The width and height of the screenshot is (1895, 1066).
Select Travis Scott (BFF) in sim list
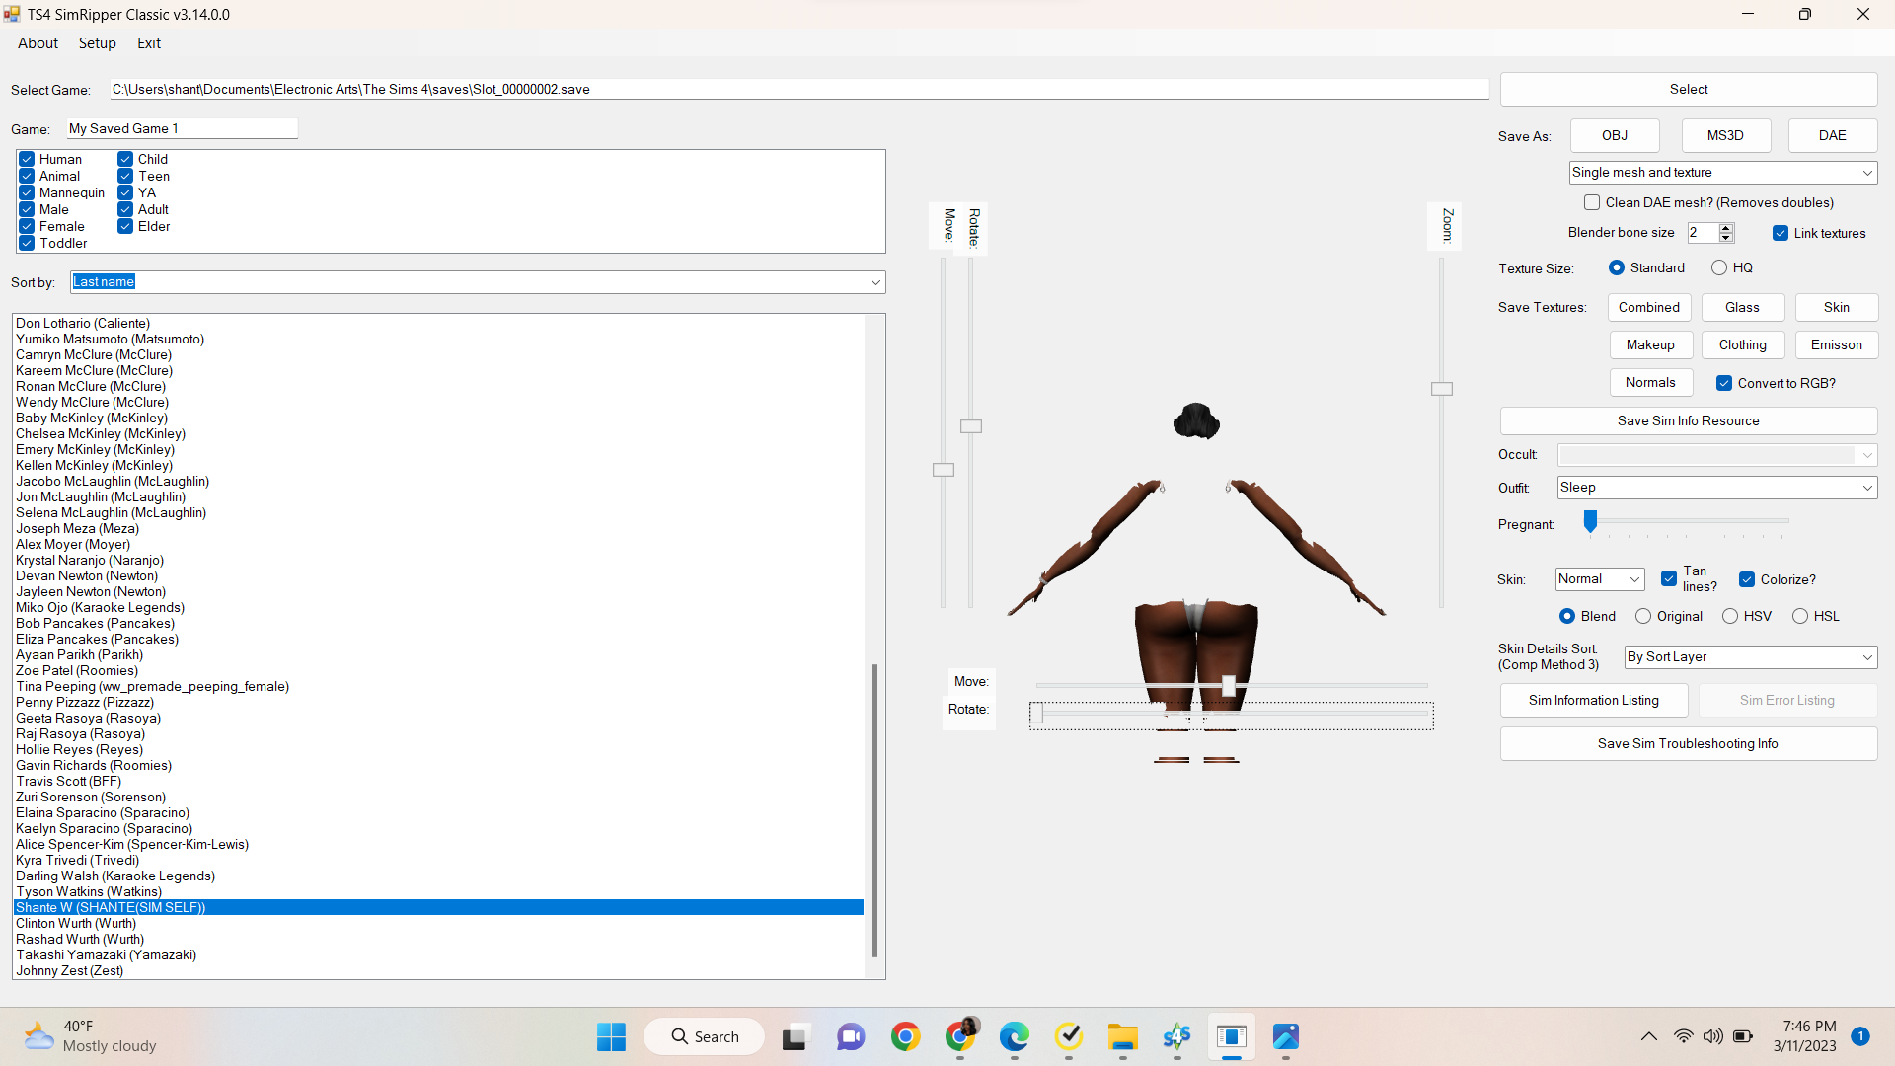68,781
